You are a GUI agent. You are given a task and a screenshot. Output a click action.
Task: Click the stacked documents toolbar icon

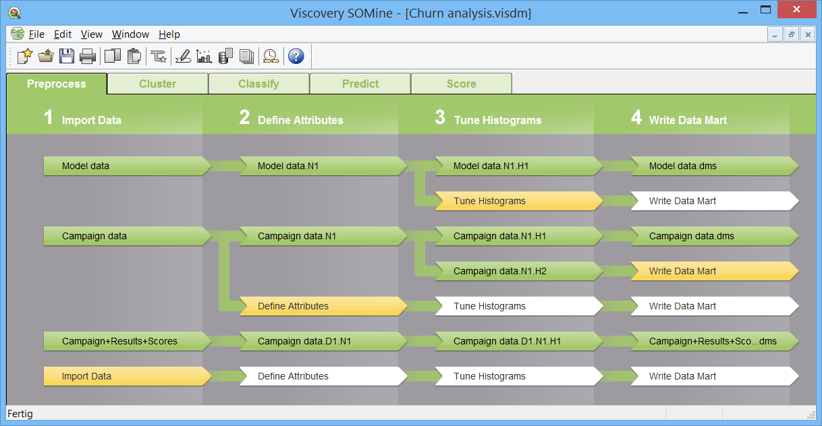pyautogui.click(x=247, y=57)
